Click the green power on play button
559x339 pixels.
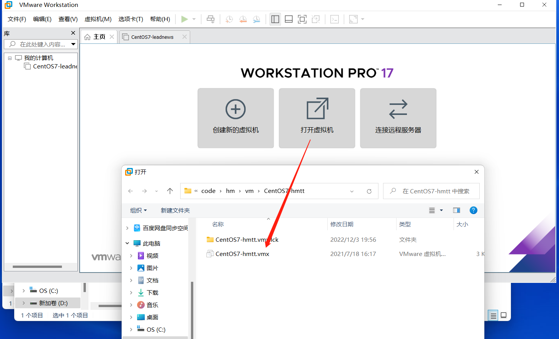pos(184,19)
